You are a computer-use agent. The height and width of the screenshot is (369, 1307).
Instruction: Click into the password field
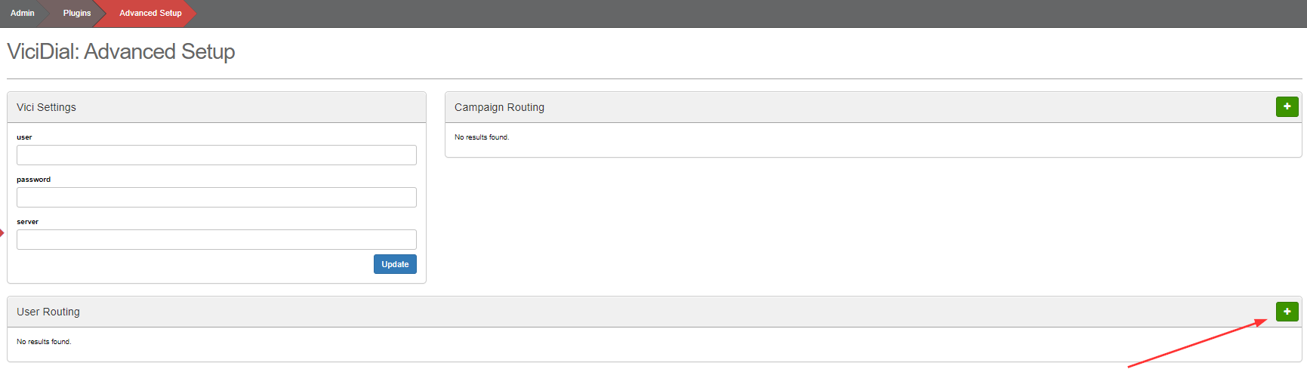tap(216, 198)
